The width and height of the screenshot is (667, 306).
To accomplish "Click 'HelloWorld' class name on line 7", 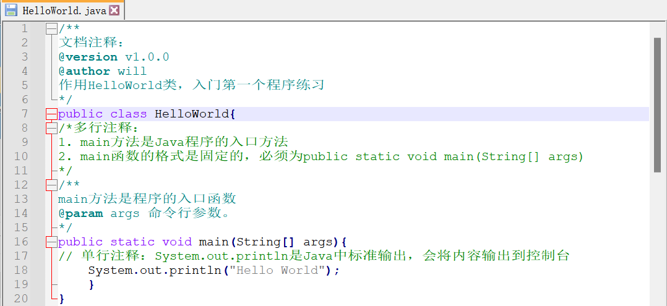I will click(192, 114).
